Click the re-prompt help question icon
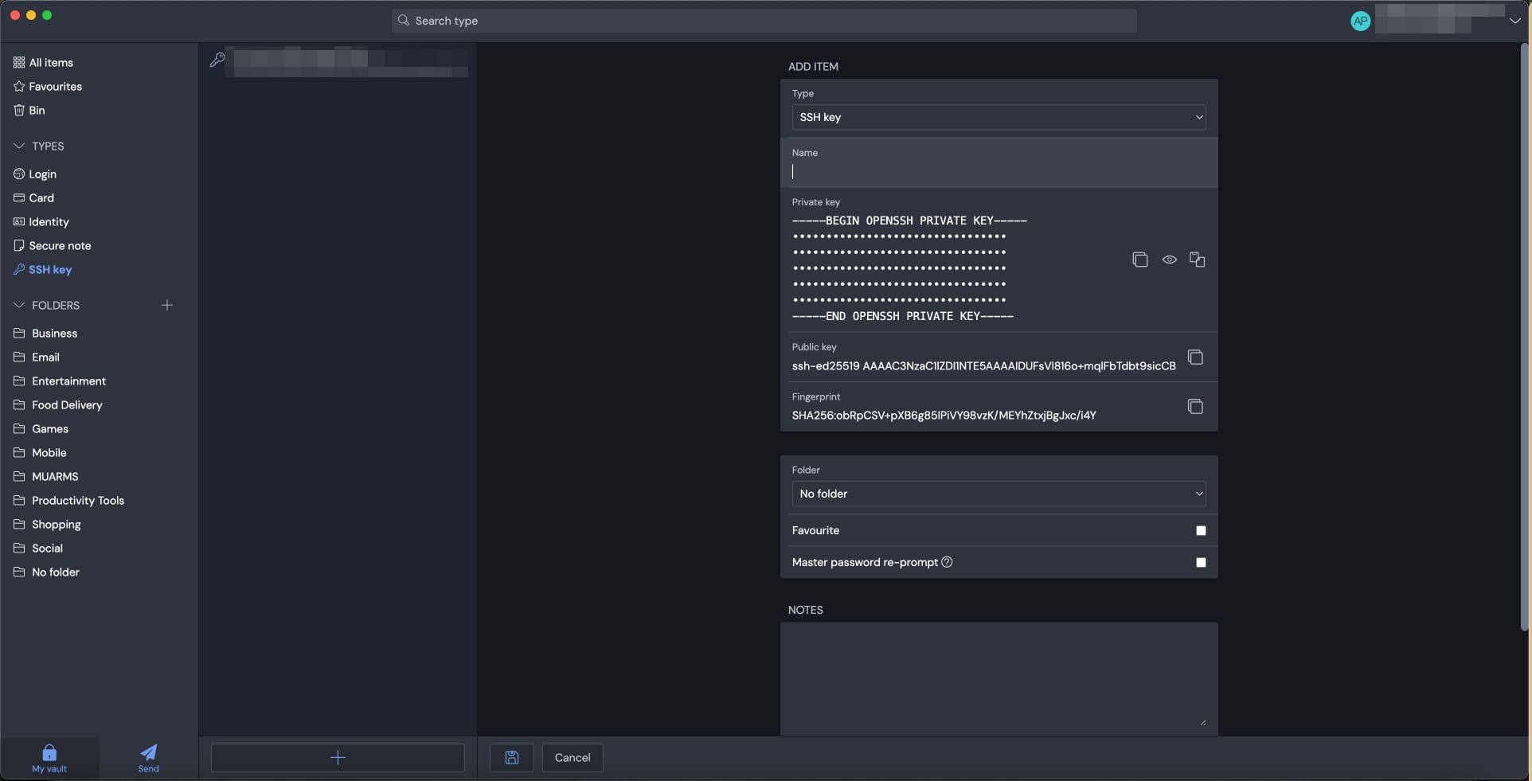Viewport: 1532px width, 781px height. point(947,562)
